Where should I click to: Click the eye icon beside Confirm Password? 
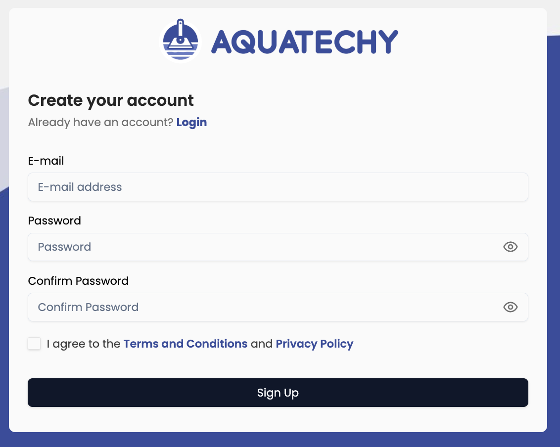pos(510,307)
